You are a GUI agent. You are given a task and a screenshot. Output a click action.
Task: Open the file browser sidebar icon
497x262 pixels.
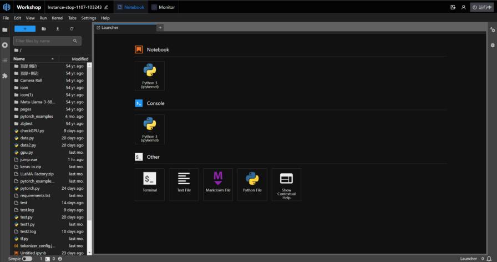coord(5,29)
